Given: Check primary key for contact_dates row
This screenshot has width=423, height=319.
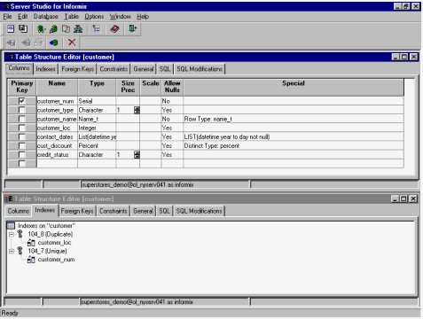Looking at the screenshot, I should [x=21, y=136].
